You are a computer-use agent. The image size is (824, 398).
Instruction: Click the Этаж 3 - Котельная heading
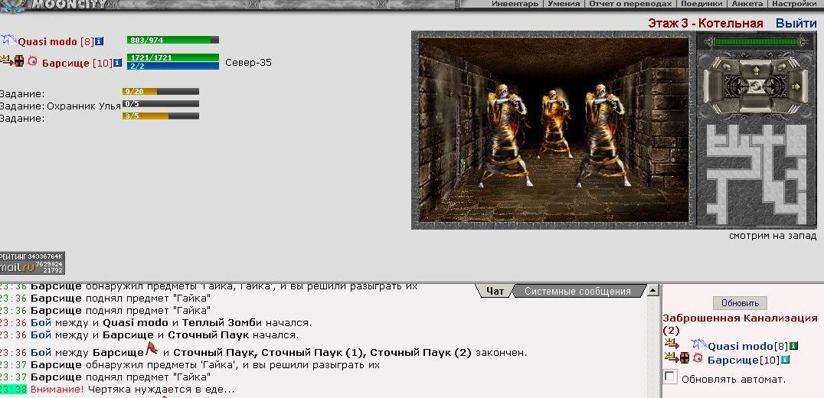705,24
